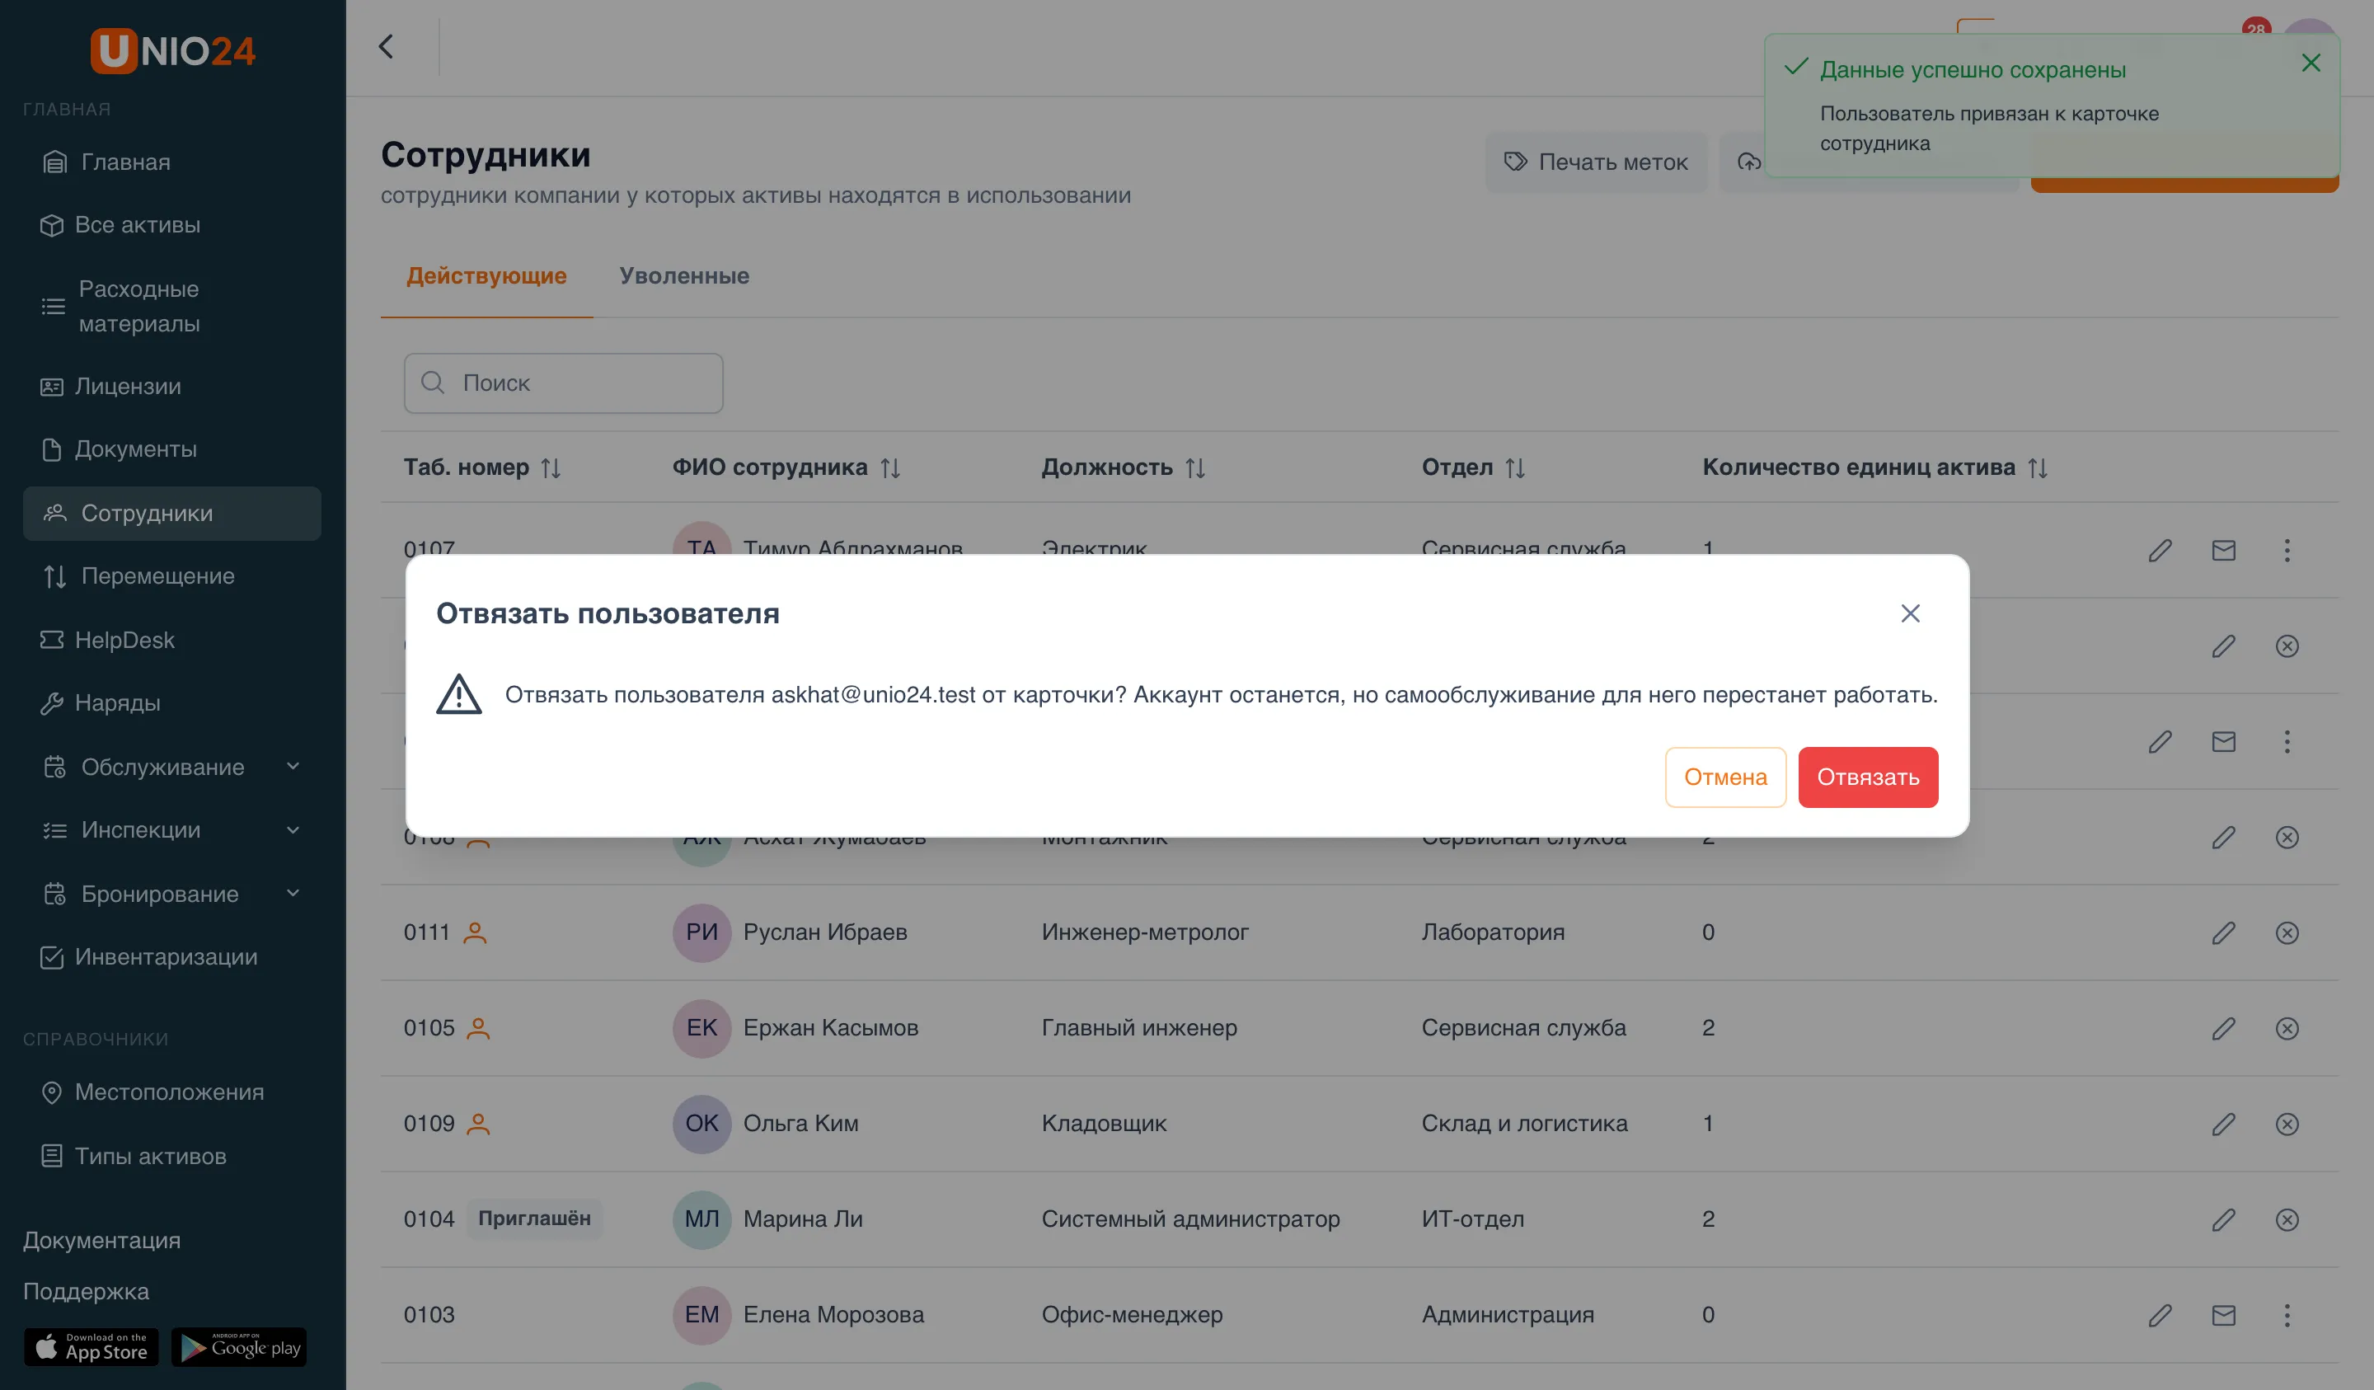This screenshot has height=1390, width=2374.
Task: Edit Ольга Ким pencil icon
Action: 2223,1125
